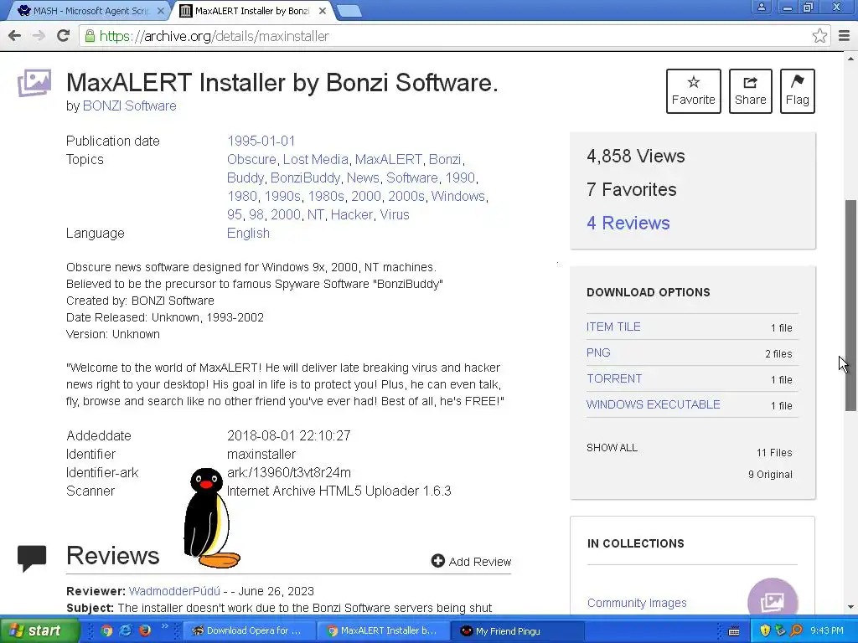Image resolution: width=858 pixels, height=643 pixels.
Task: Select the MaxALERT Installer browser tab
Action: click(x=251, y=10)
